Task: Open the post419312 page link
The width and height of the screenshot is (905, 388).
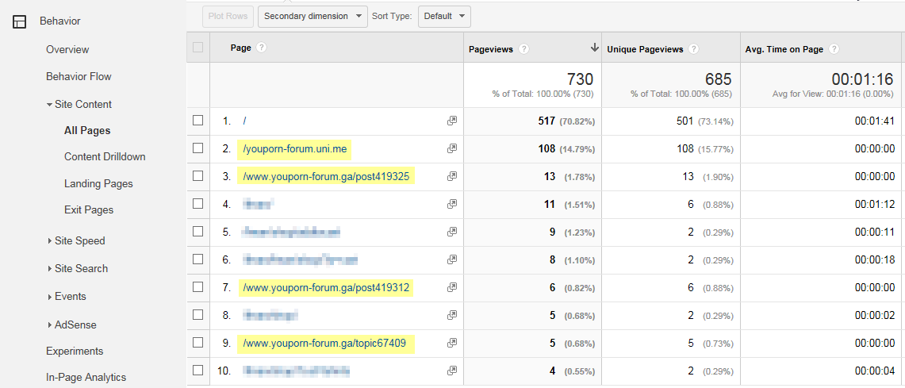Action: tap(326, 287)
